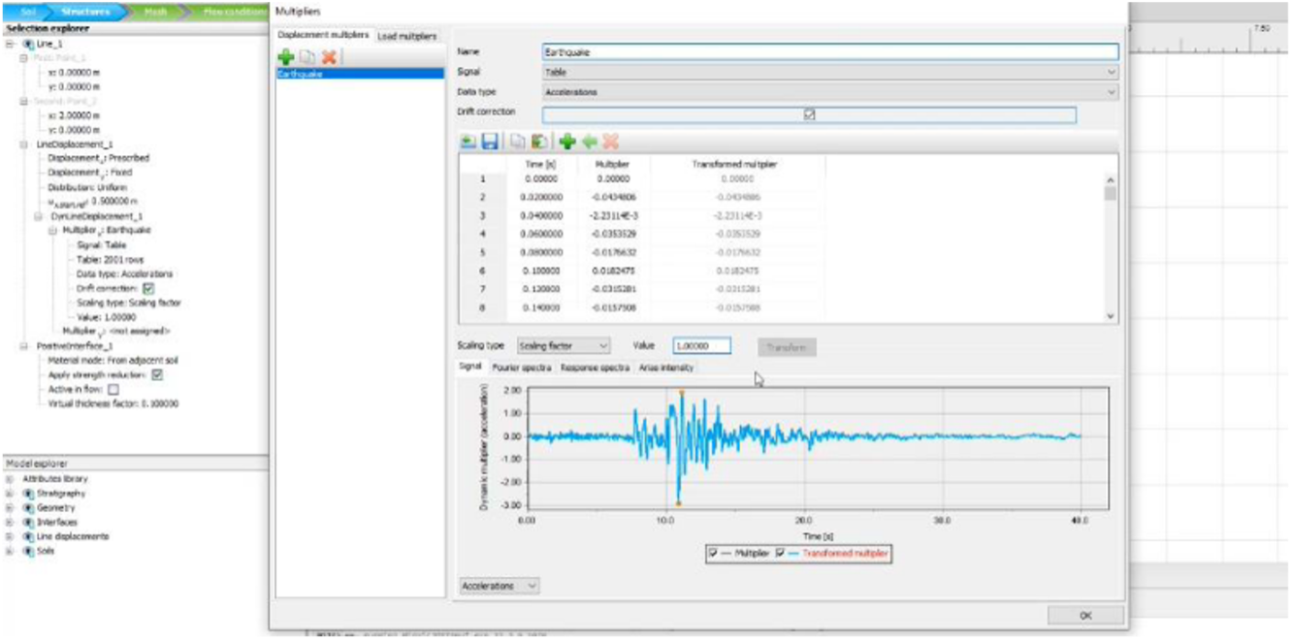Open table data from file icon
This screenshot has height=640, width=1292.
[468, 142]
